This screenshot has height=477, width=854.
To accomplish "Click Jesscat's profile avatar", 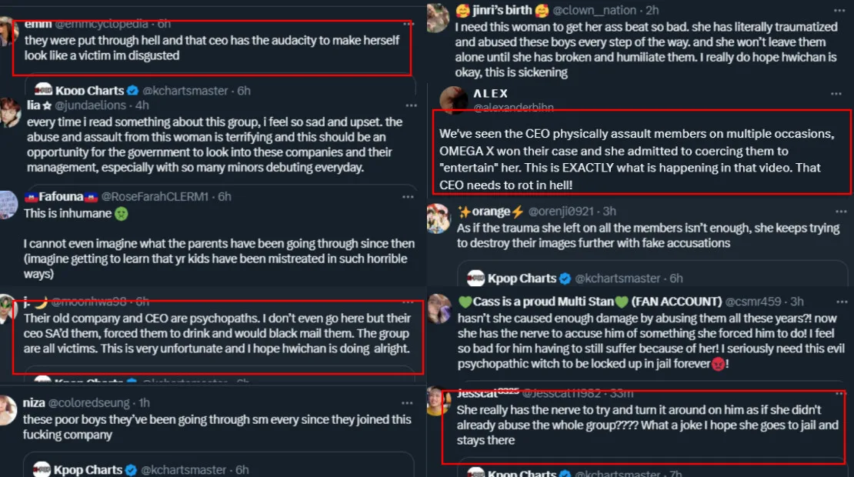I will 438,401.
